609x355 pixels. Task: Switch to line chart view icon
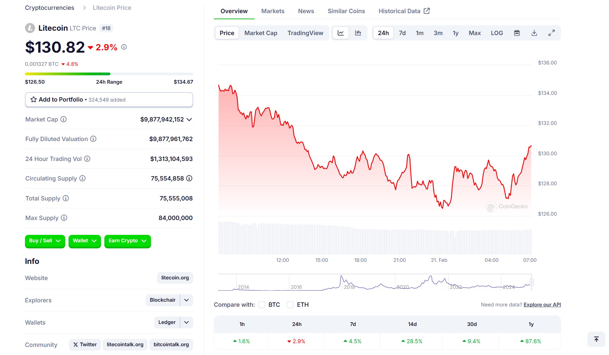click(x=340, y=33)
